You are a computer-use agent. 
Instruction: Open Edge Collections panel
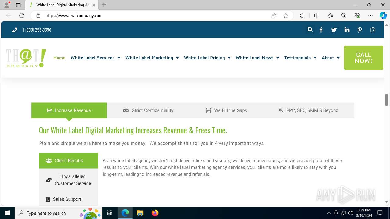344,16
